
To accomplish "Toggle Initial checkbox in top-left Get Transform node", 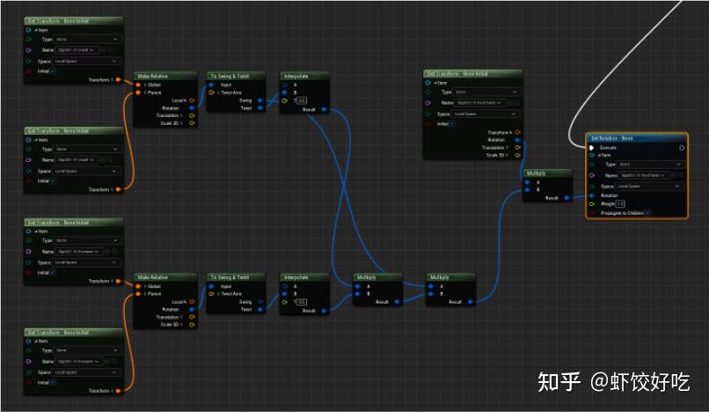I will 52,70.
